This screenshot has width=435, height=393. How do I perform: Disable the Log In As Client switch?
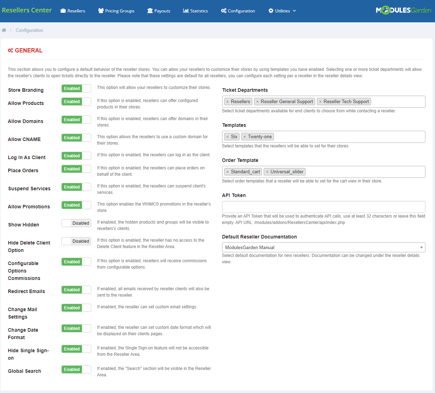pyautogui.click(x=76, y=156)
